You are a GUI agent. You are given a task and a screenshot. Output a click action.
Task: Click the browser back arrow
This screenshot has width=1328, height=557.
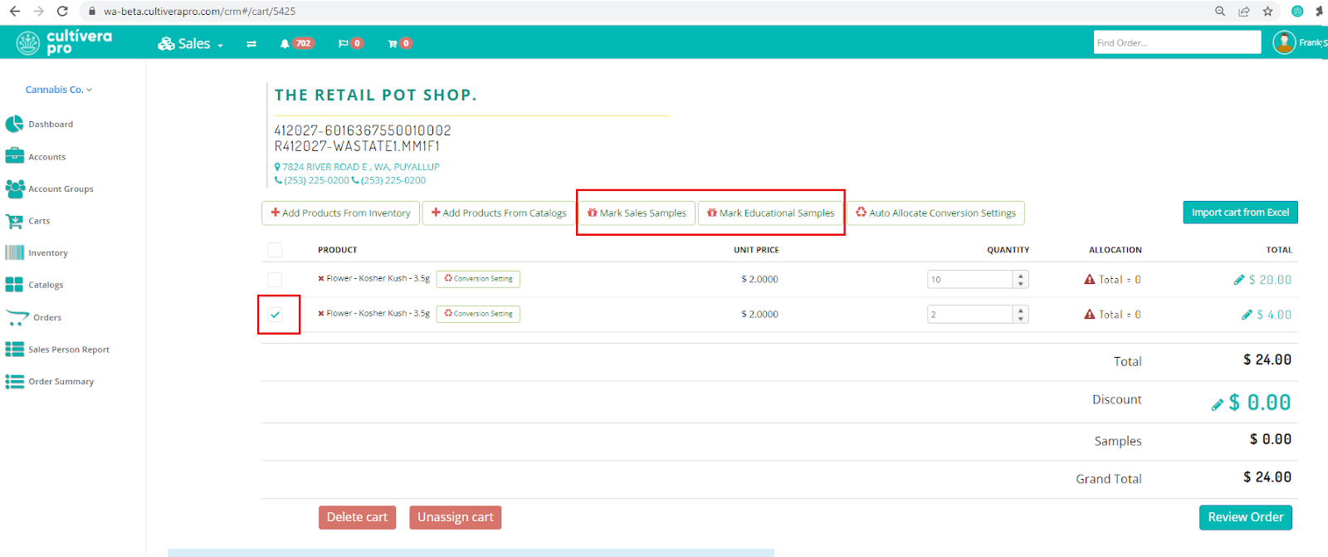[x=14, y=11]
